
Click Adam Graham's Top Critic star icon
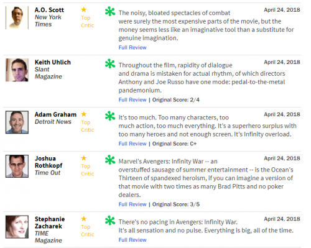coord(84,114)
